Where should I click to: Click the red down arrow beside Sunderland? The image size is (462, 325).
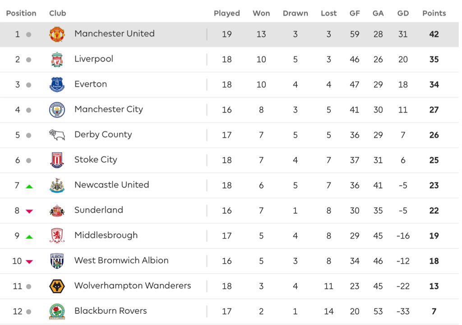point(29,211)
